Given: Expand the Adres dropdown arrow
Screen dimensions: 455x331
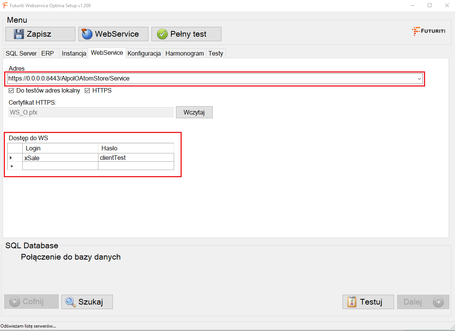Looking at the screenshot, I should (419, 79).
